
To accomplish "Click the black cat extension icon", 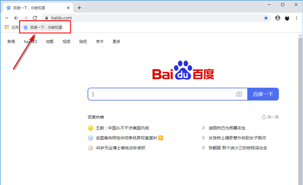I will point(287,18).
